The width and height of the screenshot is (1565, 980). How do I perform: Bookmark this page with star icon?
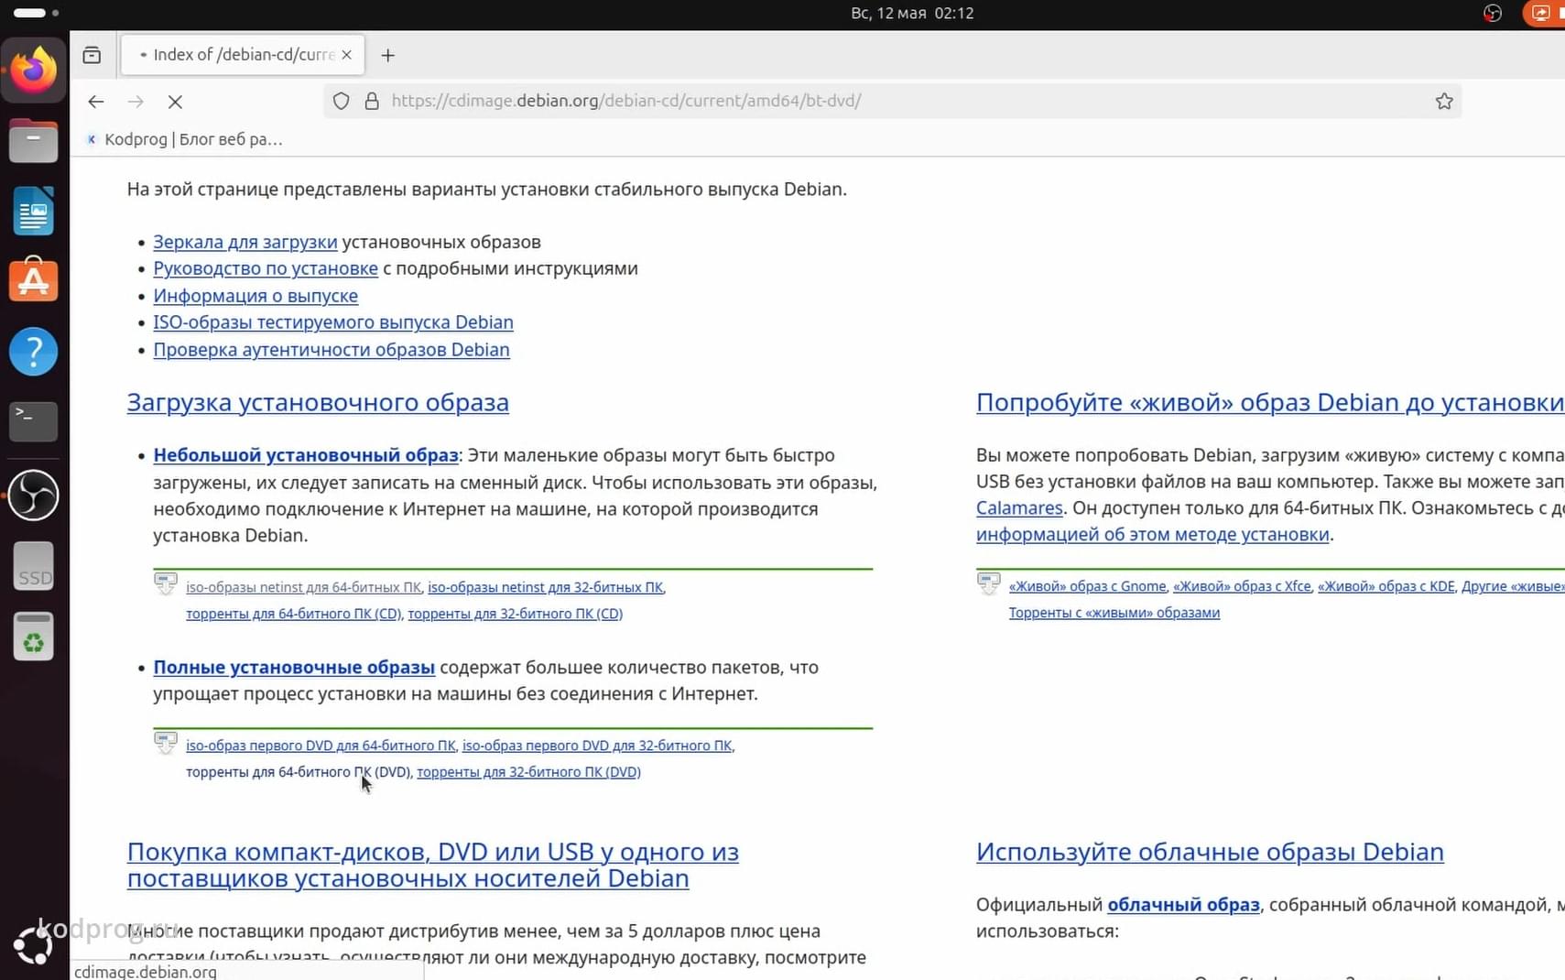click(x=1444, y=101)
